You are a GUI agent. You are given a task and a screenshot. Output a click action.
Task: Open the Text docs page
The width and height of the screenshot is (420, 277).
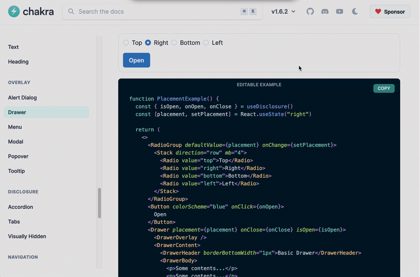(13, 47)
